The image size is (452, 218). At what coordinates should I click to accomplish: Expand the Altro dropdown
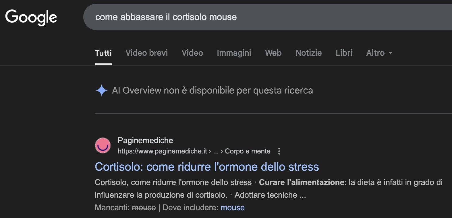[379, 53]
